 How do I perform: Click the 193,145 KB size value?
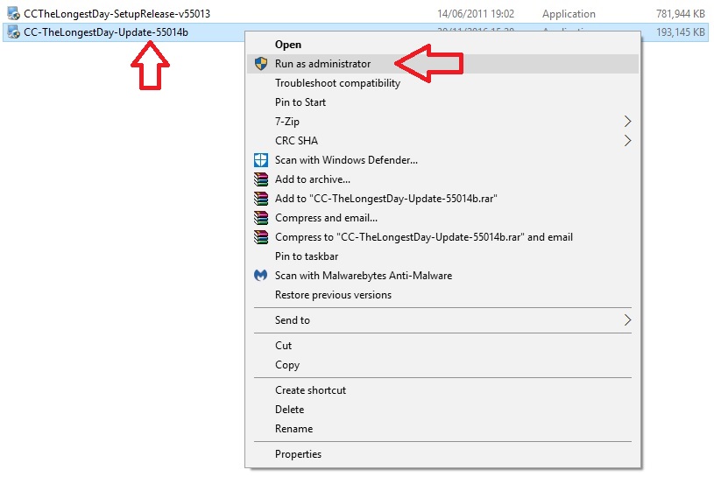point(681,32)
